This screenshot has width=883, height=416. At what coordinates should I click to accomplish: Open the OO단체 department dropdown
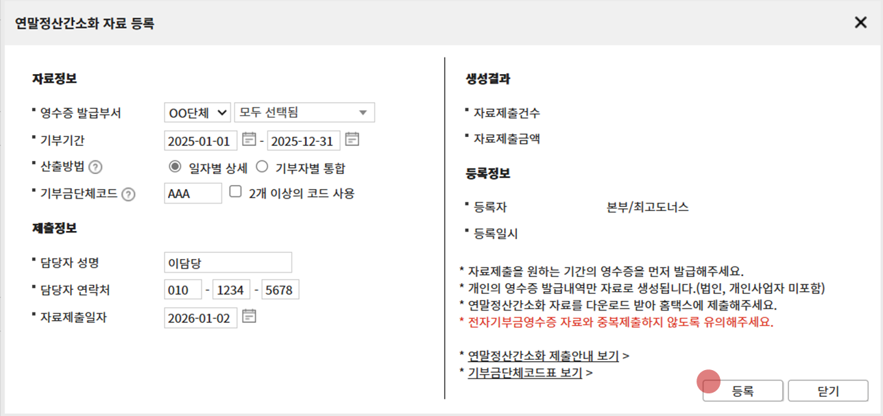197,112
